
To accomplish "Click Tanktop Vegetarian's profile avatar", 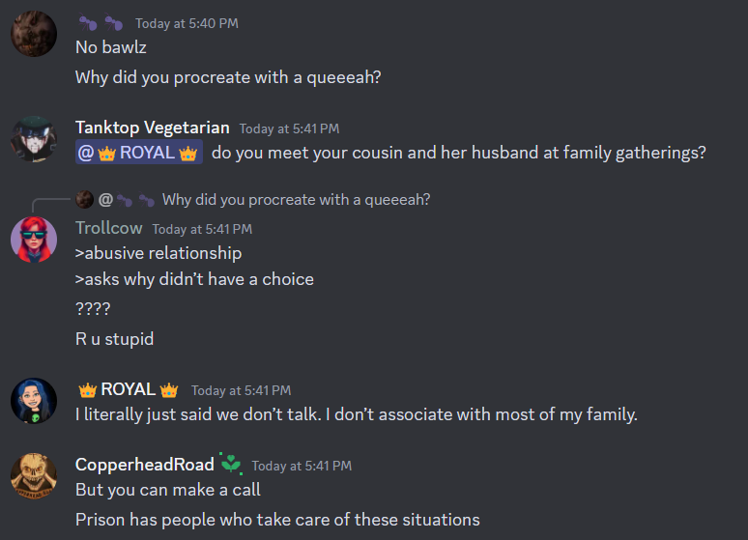I will [34, 139].
